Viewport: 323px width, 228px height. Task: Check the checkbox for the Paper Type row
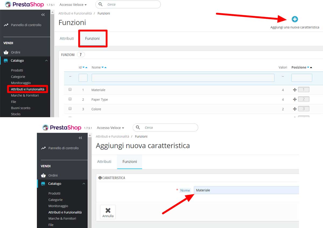pos(70,99)
